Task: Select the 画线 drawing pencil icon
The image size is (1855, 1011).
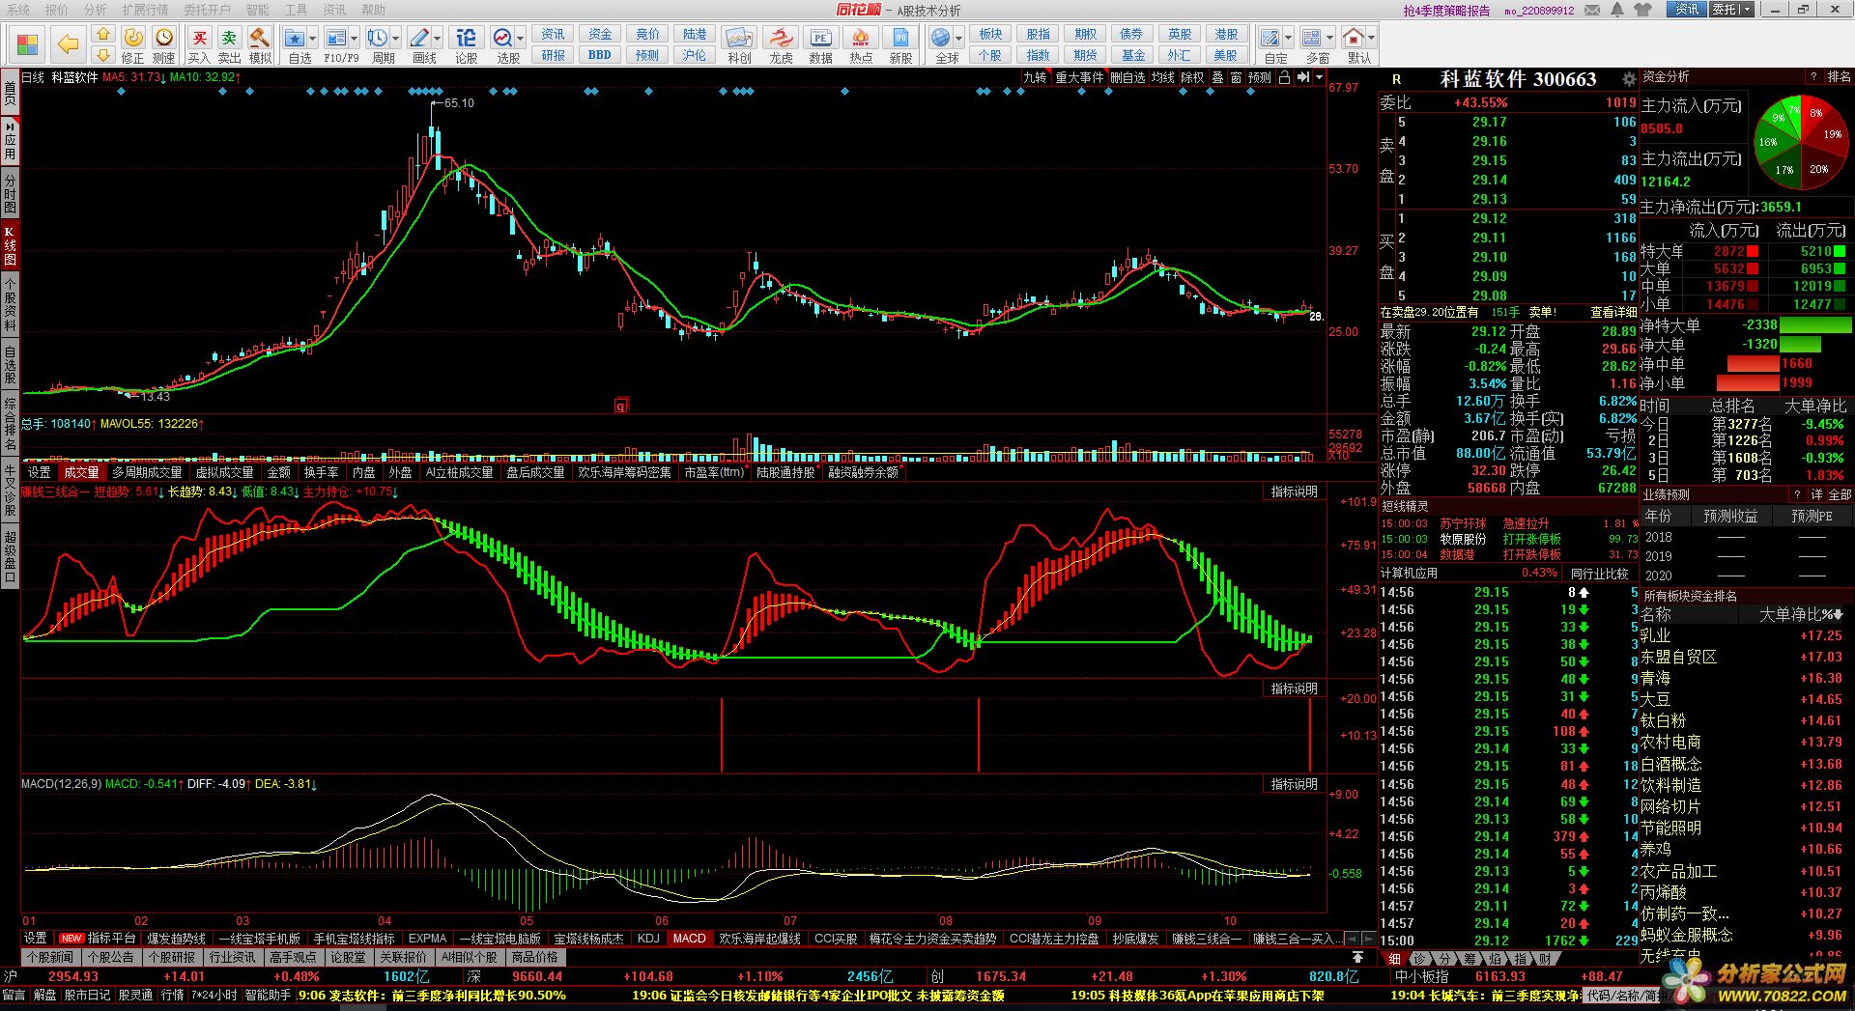Action: point(419,38)
